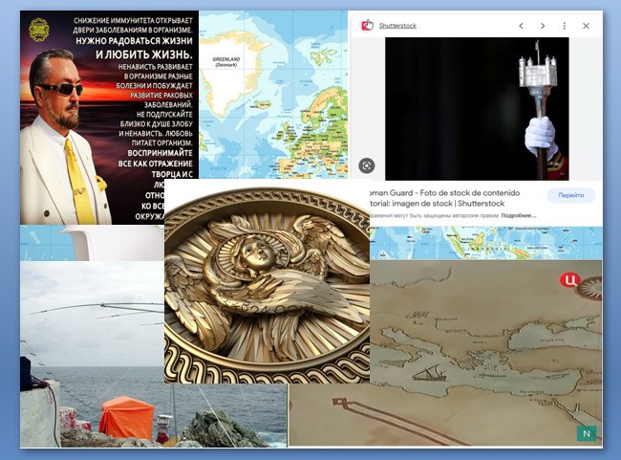Search inside image with lens icon
The image size is (621, 460).
click(x=367, y=165)
